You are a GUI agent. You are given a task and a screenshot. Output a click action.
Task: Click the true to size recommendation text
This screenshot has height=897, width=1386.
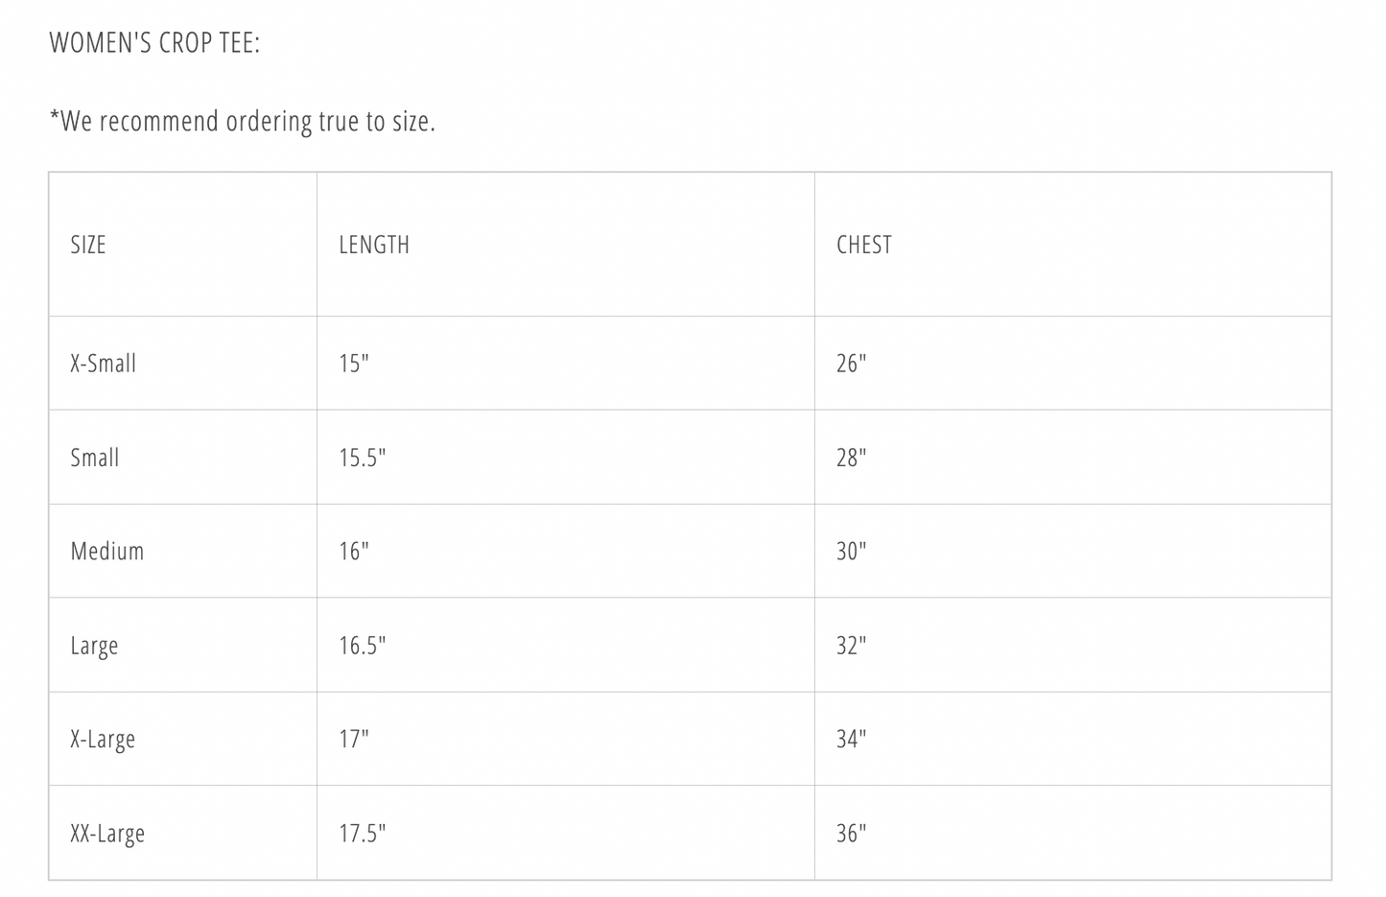click(x=243, y=122)
